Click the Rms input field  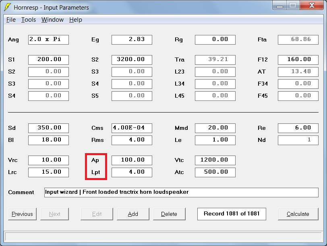132,140
